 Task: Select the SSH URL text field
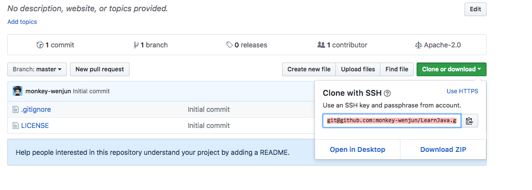coord(392,121)
